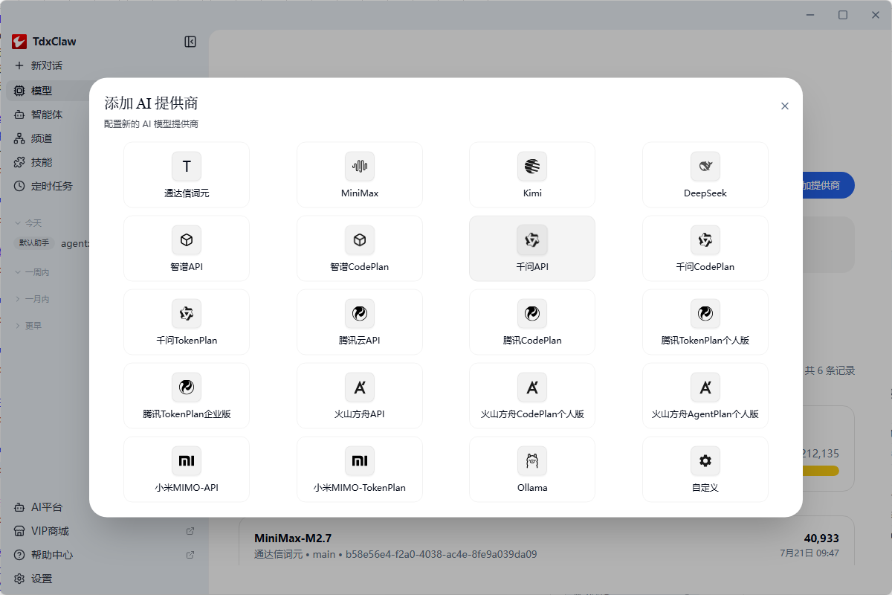
Task: Pick the Kimi provider icon
Action: 532,167
